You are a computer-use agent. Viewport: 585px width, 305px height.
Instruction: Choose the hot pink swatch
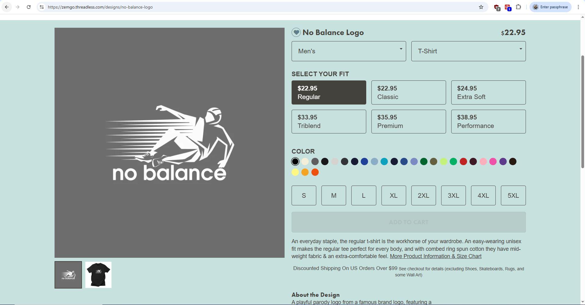(493, 161)
